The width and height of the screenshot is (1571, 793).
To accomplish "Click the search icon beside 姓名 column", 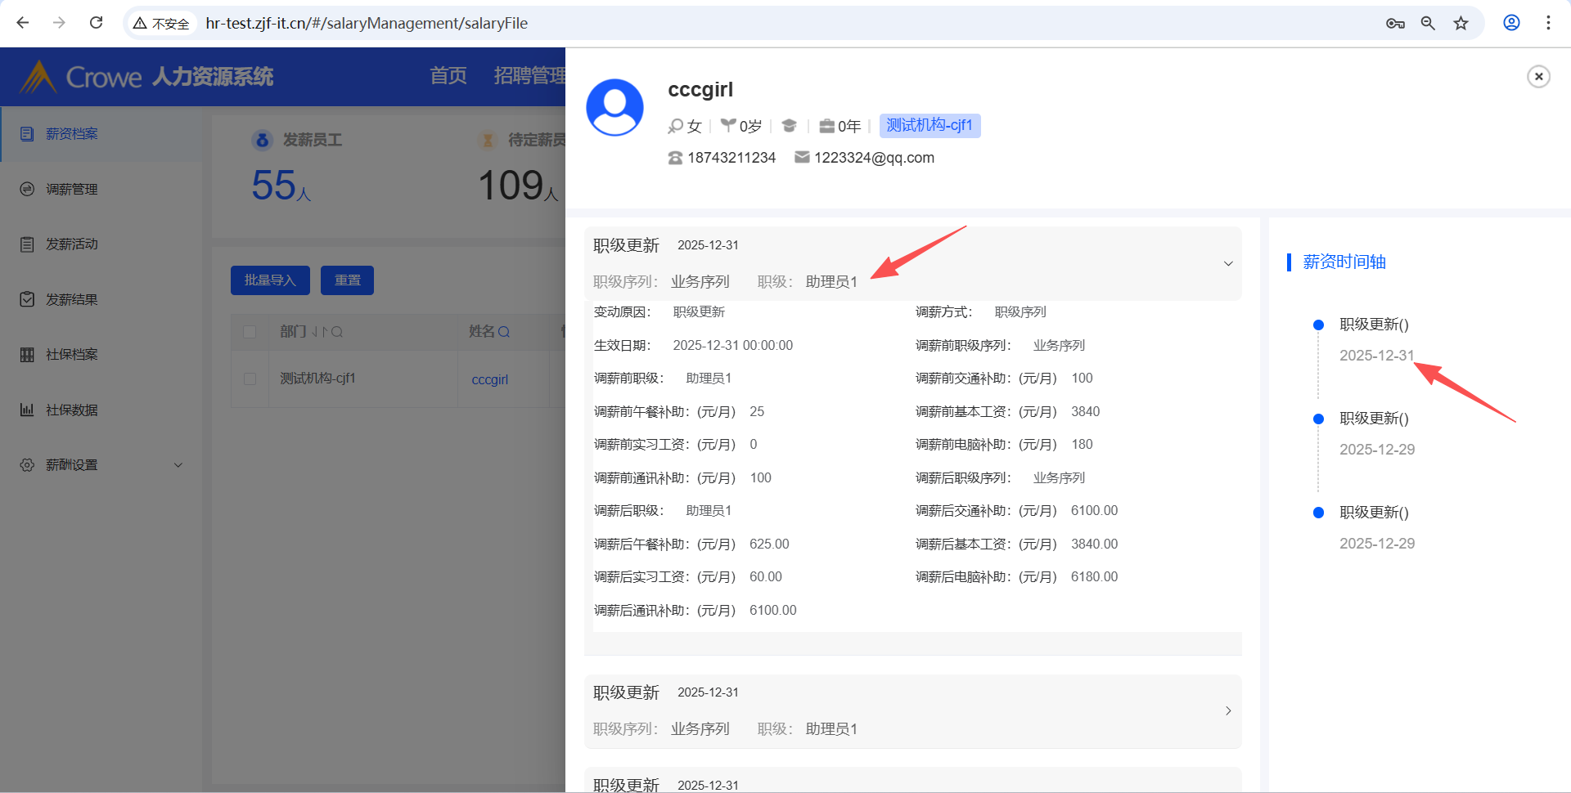I will click(504, 332).
